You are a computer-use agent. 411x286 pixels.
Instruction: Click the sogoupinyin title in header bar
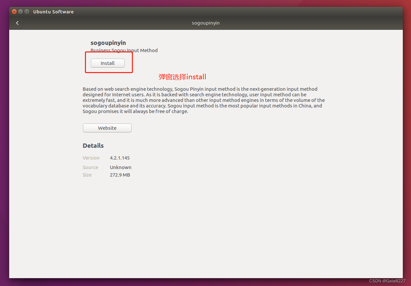(206, 23)
